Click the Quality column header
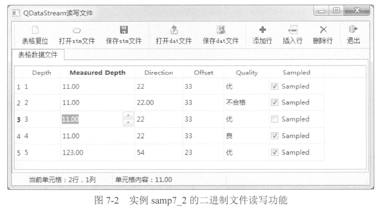This screenshot has height=210, width=389. click(247, 72)
